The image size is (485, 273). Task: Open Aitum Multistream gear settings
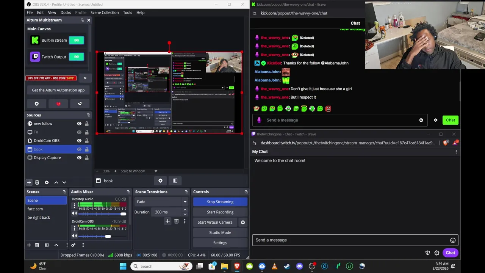pyautogui.click(x=37, y=104)
